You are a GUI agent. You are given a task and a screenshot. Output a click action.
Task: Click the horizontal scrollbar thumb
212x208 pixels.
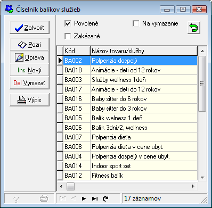70,186
